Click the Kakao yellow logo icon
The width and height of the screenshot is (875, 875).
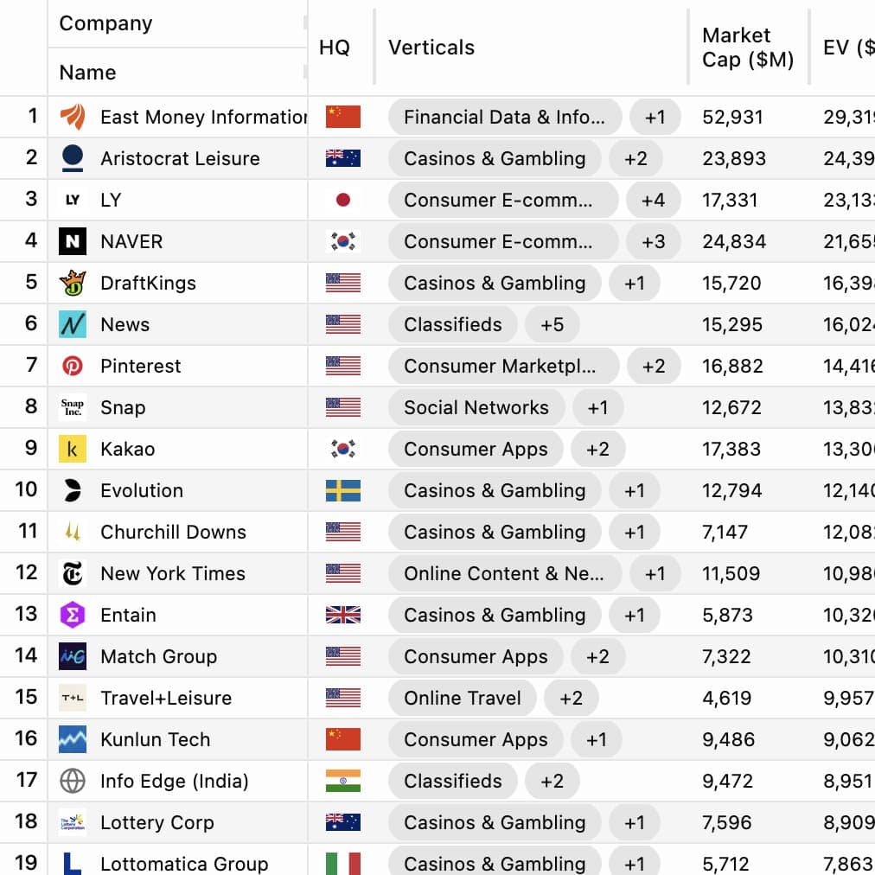pos(73,449)
